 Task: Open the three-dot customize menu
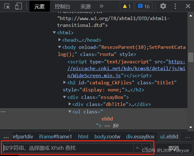click(175, 6)
